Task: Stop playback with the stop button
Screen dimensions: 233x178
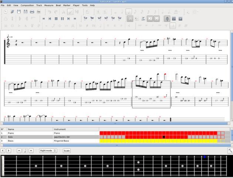Action: tap(56, 19)
